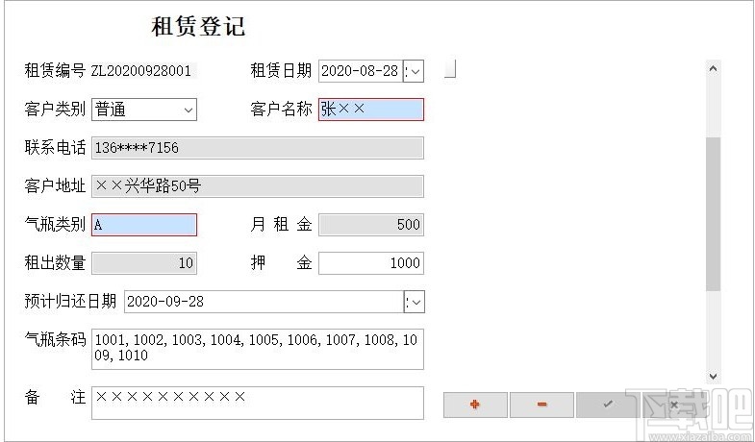Click the 租出数量 field showing 10
The height and width of the screenshot is (442, 755).
click(144, 263)
